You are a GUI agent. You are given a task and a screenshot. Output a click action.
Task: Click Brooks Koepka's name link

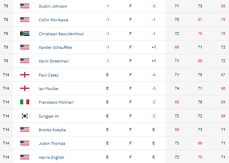click(x=52, y=129)
